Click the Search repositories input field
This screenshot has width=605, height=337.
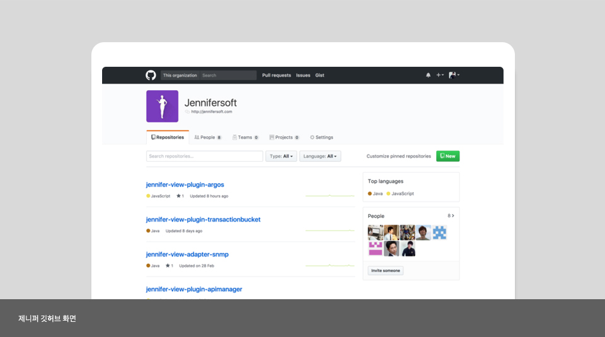pyautogui.click(x=204, y=156)
